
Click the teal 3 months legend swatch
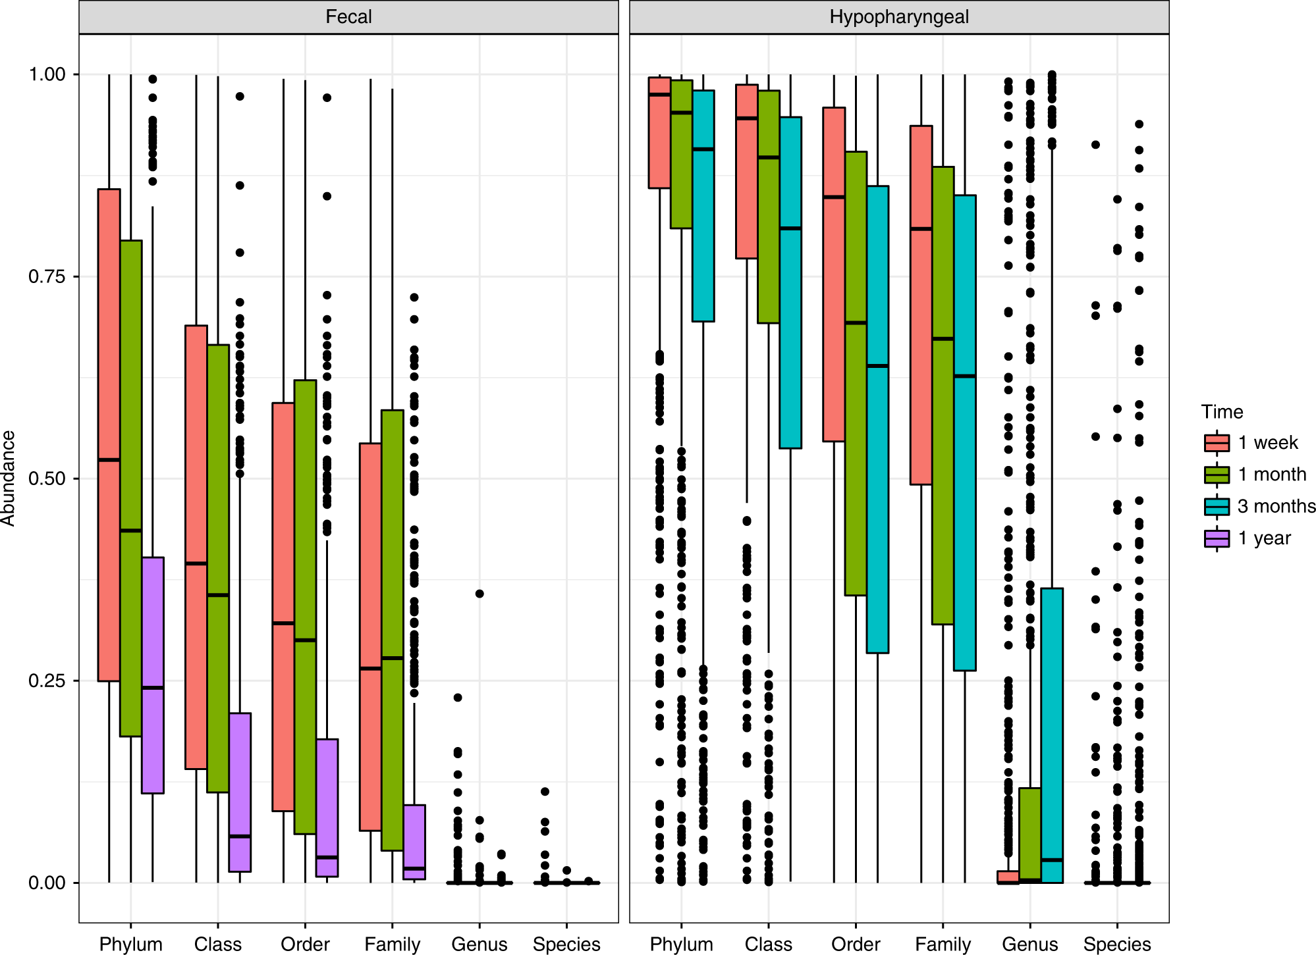pos(1216,506)
